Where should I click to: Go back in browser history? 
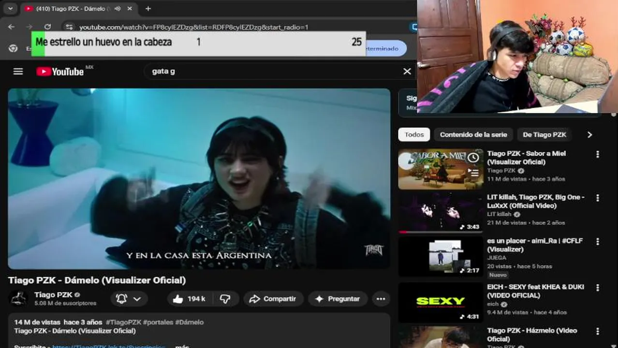(x=12, y=27)
